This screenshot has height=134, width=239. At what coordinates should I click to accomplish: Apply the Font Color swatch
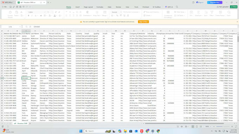[x=55, y=16]
